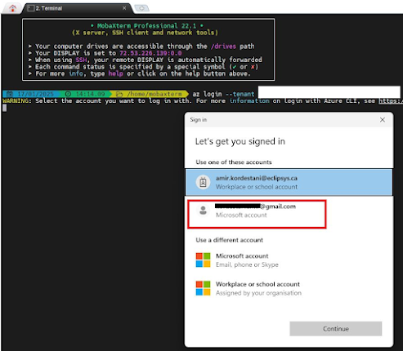
Task: Click the 'Let's get you signed in' heading
Action: [240, 141]
